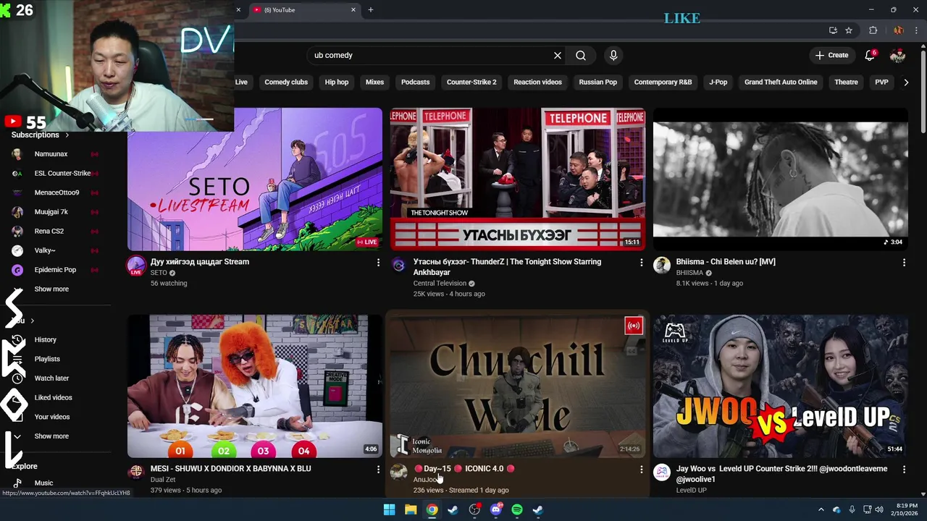Open MESI - SHUWU X DONDIOR video title
The image size is (927, 521).
point(230,469)
